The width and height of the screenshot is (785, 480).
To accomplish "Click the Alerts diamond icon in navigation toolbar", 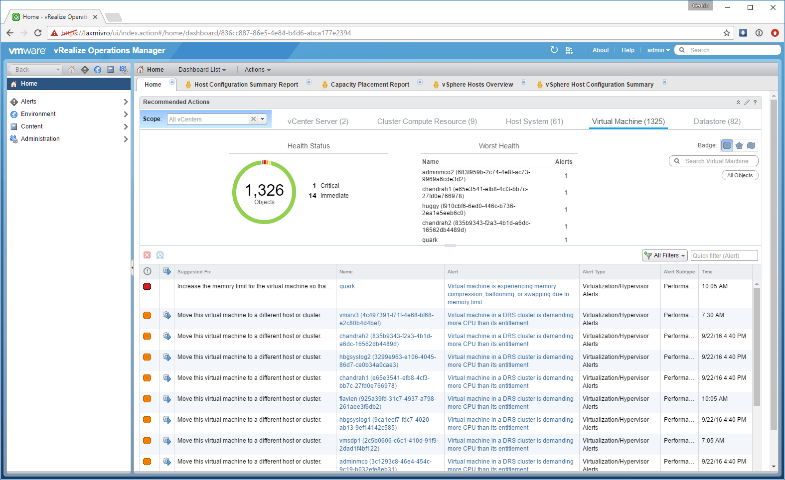I will (85, 70).
